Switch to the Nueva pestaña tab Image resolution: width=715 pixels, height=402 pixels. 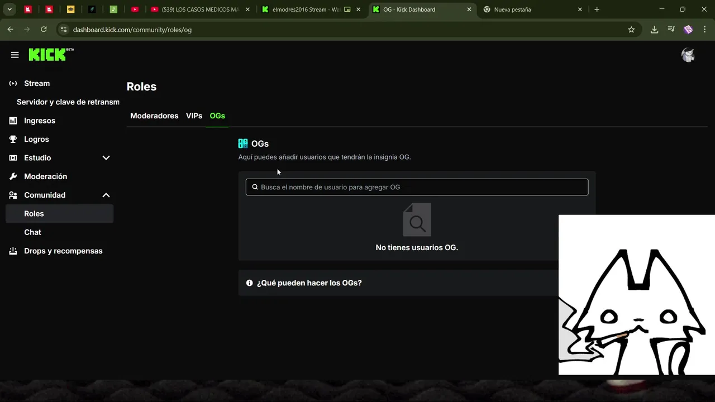(x=512, y=9)
